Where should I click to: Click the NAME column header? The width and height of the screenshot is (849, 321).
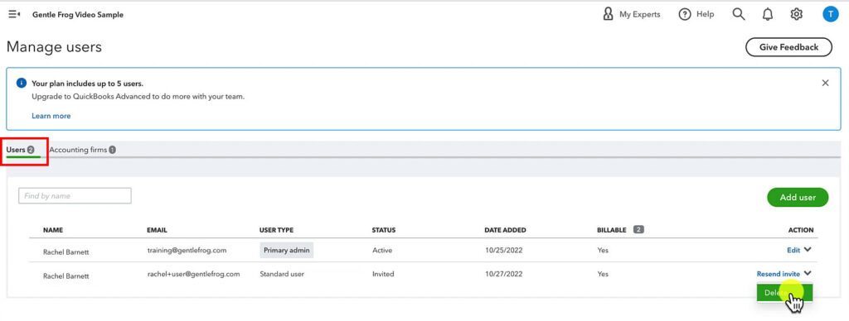click(x=53, y=230)
